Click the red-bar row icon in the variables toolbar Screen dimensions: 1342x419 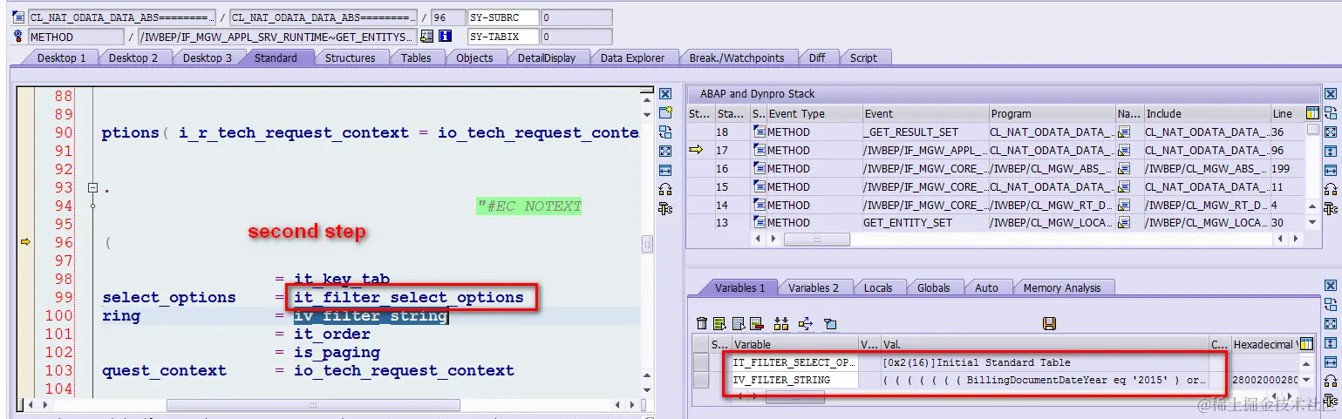coord(756,324)
